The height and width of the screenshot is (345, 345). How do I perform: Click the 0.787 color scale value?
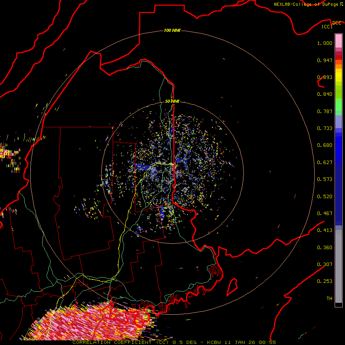[325, 111]
